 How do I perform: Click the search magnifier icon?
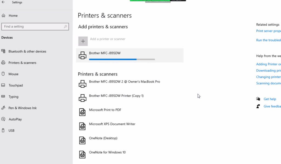point(65,27)
